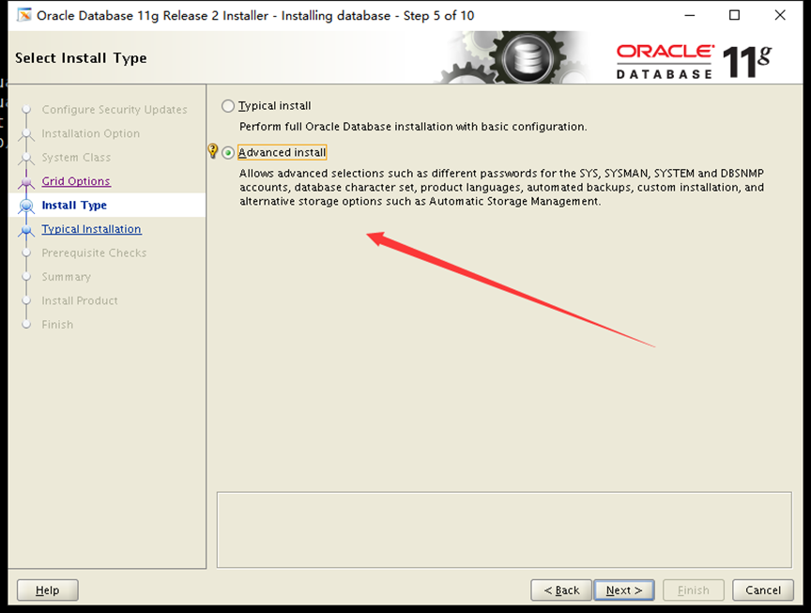The image size is (811, 613).
Task: Click the Back button
Action: click(561, 590)
